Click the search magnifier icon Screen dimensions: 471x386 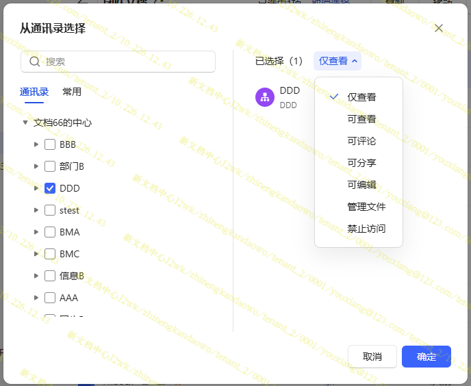tap(35, 62)
